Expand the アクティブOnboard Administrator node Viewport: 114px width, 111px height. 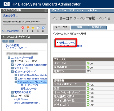tap(12, 65)
